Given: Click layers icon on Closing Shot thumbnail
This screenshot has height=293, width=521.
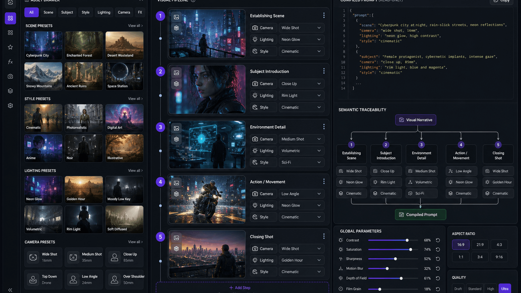Looking at the screenshot, I should pyautogui.click(x=176, y=249).
